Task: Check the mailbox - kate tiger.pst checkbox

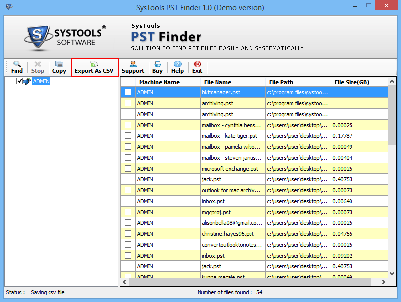Action: pos(128,136)
